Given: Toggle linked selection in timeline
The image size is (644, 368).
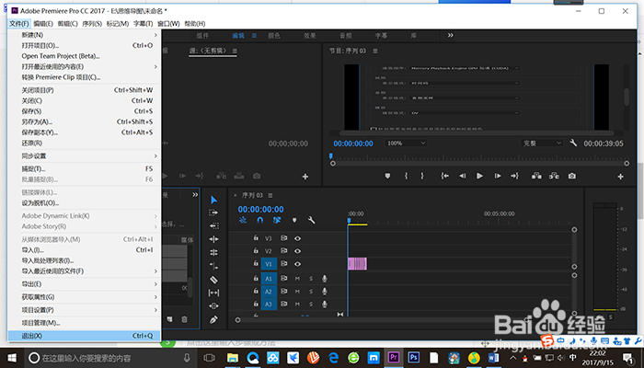Looking at the screenshot, I should [277, 220].
